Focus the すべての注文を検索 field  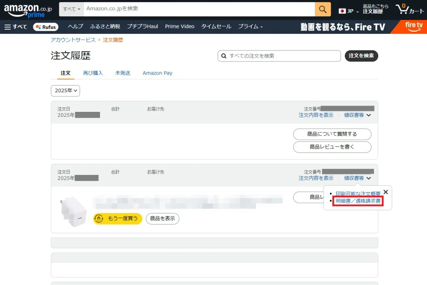coord(279,56)
